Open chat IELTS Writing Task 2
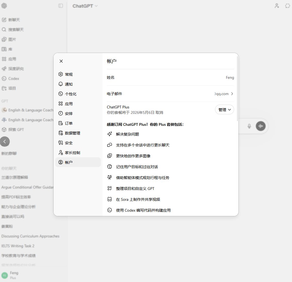 click(18, 246)
